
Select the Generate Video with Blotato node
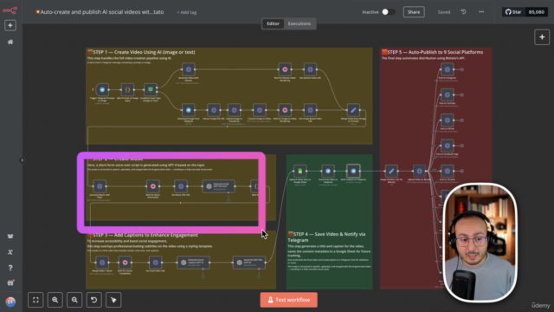click(x=189, y=69)
